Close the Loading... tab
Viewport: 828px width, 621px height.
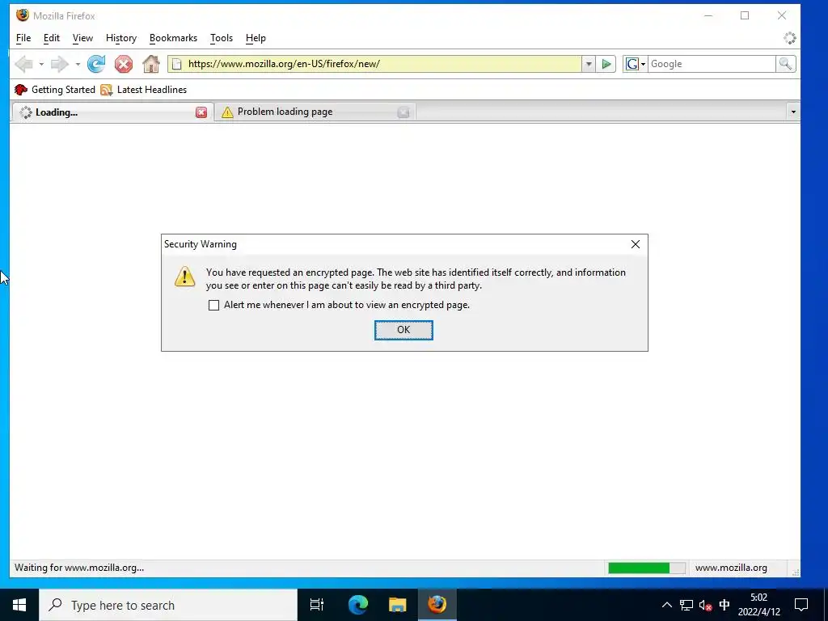point(201,112)
